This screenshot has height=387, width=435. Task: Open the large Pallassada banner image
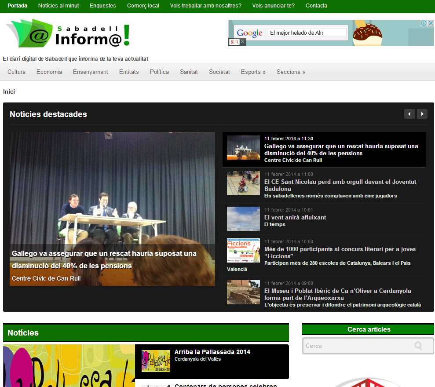pyautogui.click(x=69, y=365)
